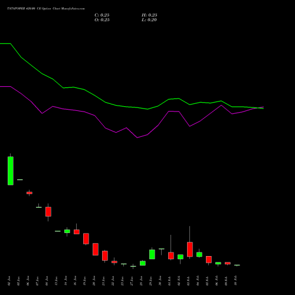Select the red candle for 16 Jan

pos(77,232)
